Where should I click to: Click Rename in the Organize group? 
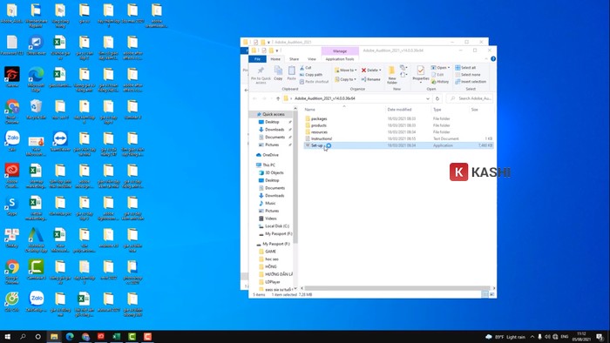coord(370,79)
